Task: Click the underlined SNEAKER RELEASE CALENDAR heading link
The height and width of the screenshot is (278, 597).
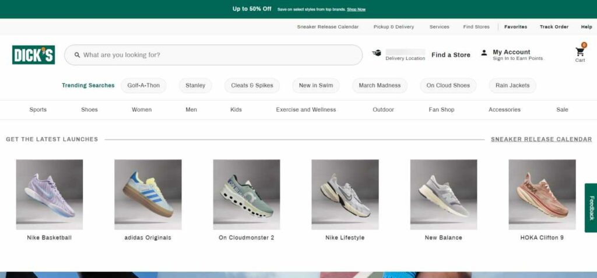Action: click(x=542, y=139)
